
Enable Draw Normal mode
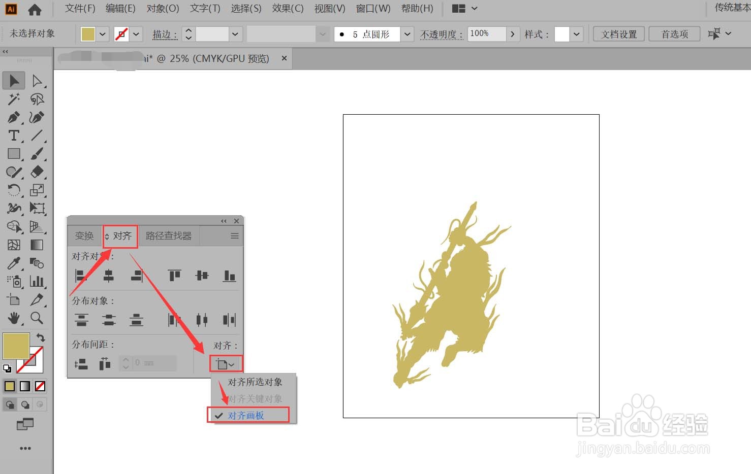click(10, 404)
